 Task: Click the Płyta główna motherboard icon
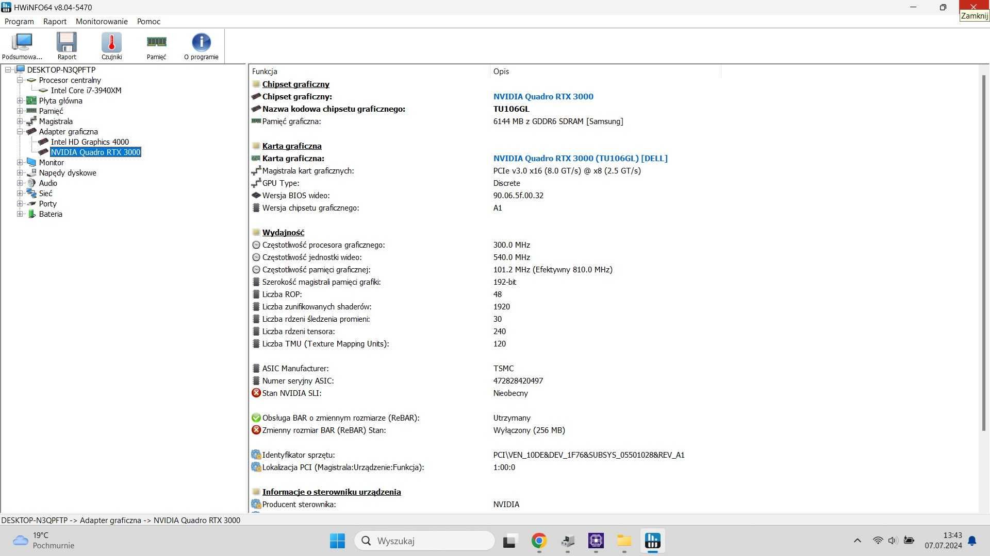click(x=31, y=100)
